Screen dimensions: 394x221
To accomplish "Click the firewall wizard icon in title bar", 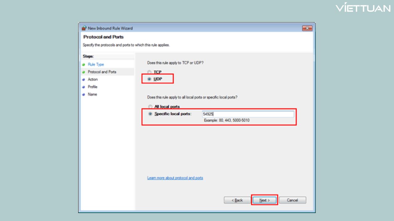I will 84,28.
